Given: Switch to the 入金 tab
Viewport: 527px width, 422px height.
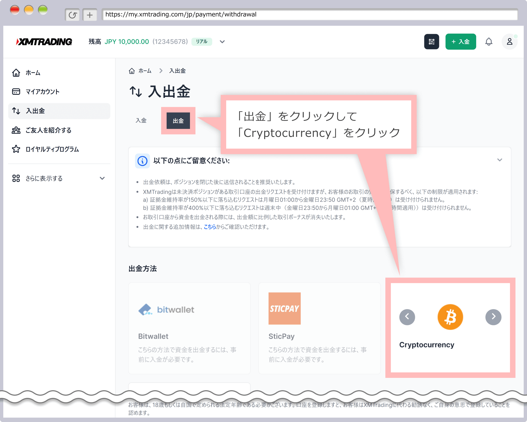Looking at the screenshot, I should (x=141, y=121).
